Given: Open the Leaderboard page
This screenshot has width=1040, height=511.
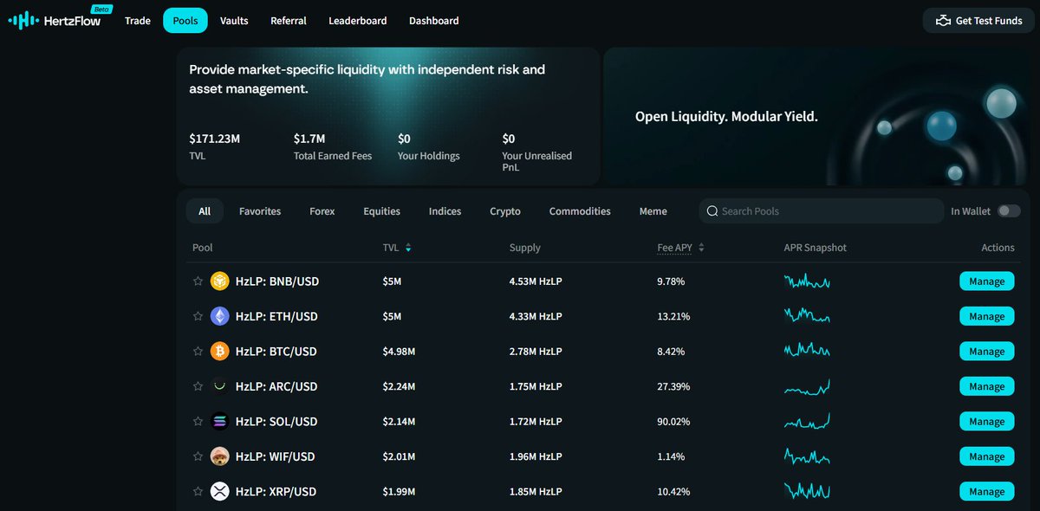Looking at the screenshot, I should tap(358, 21).
